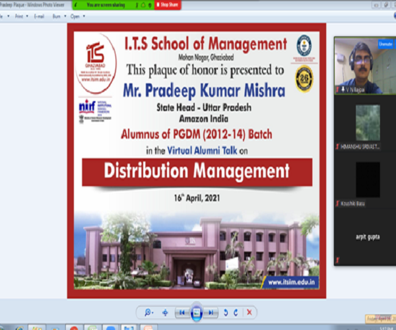Start the slide show with center button

tap(197, 313)
